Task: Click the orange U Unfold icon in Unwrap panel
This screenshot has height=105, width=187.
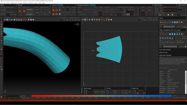Action: (20, 11)
